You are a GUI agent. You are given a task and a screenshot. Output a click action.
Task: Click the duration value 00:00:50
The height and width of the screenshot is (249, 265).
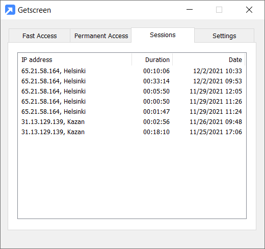pos(156,102)
